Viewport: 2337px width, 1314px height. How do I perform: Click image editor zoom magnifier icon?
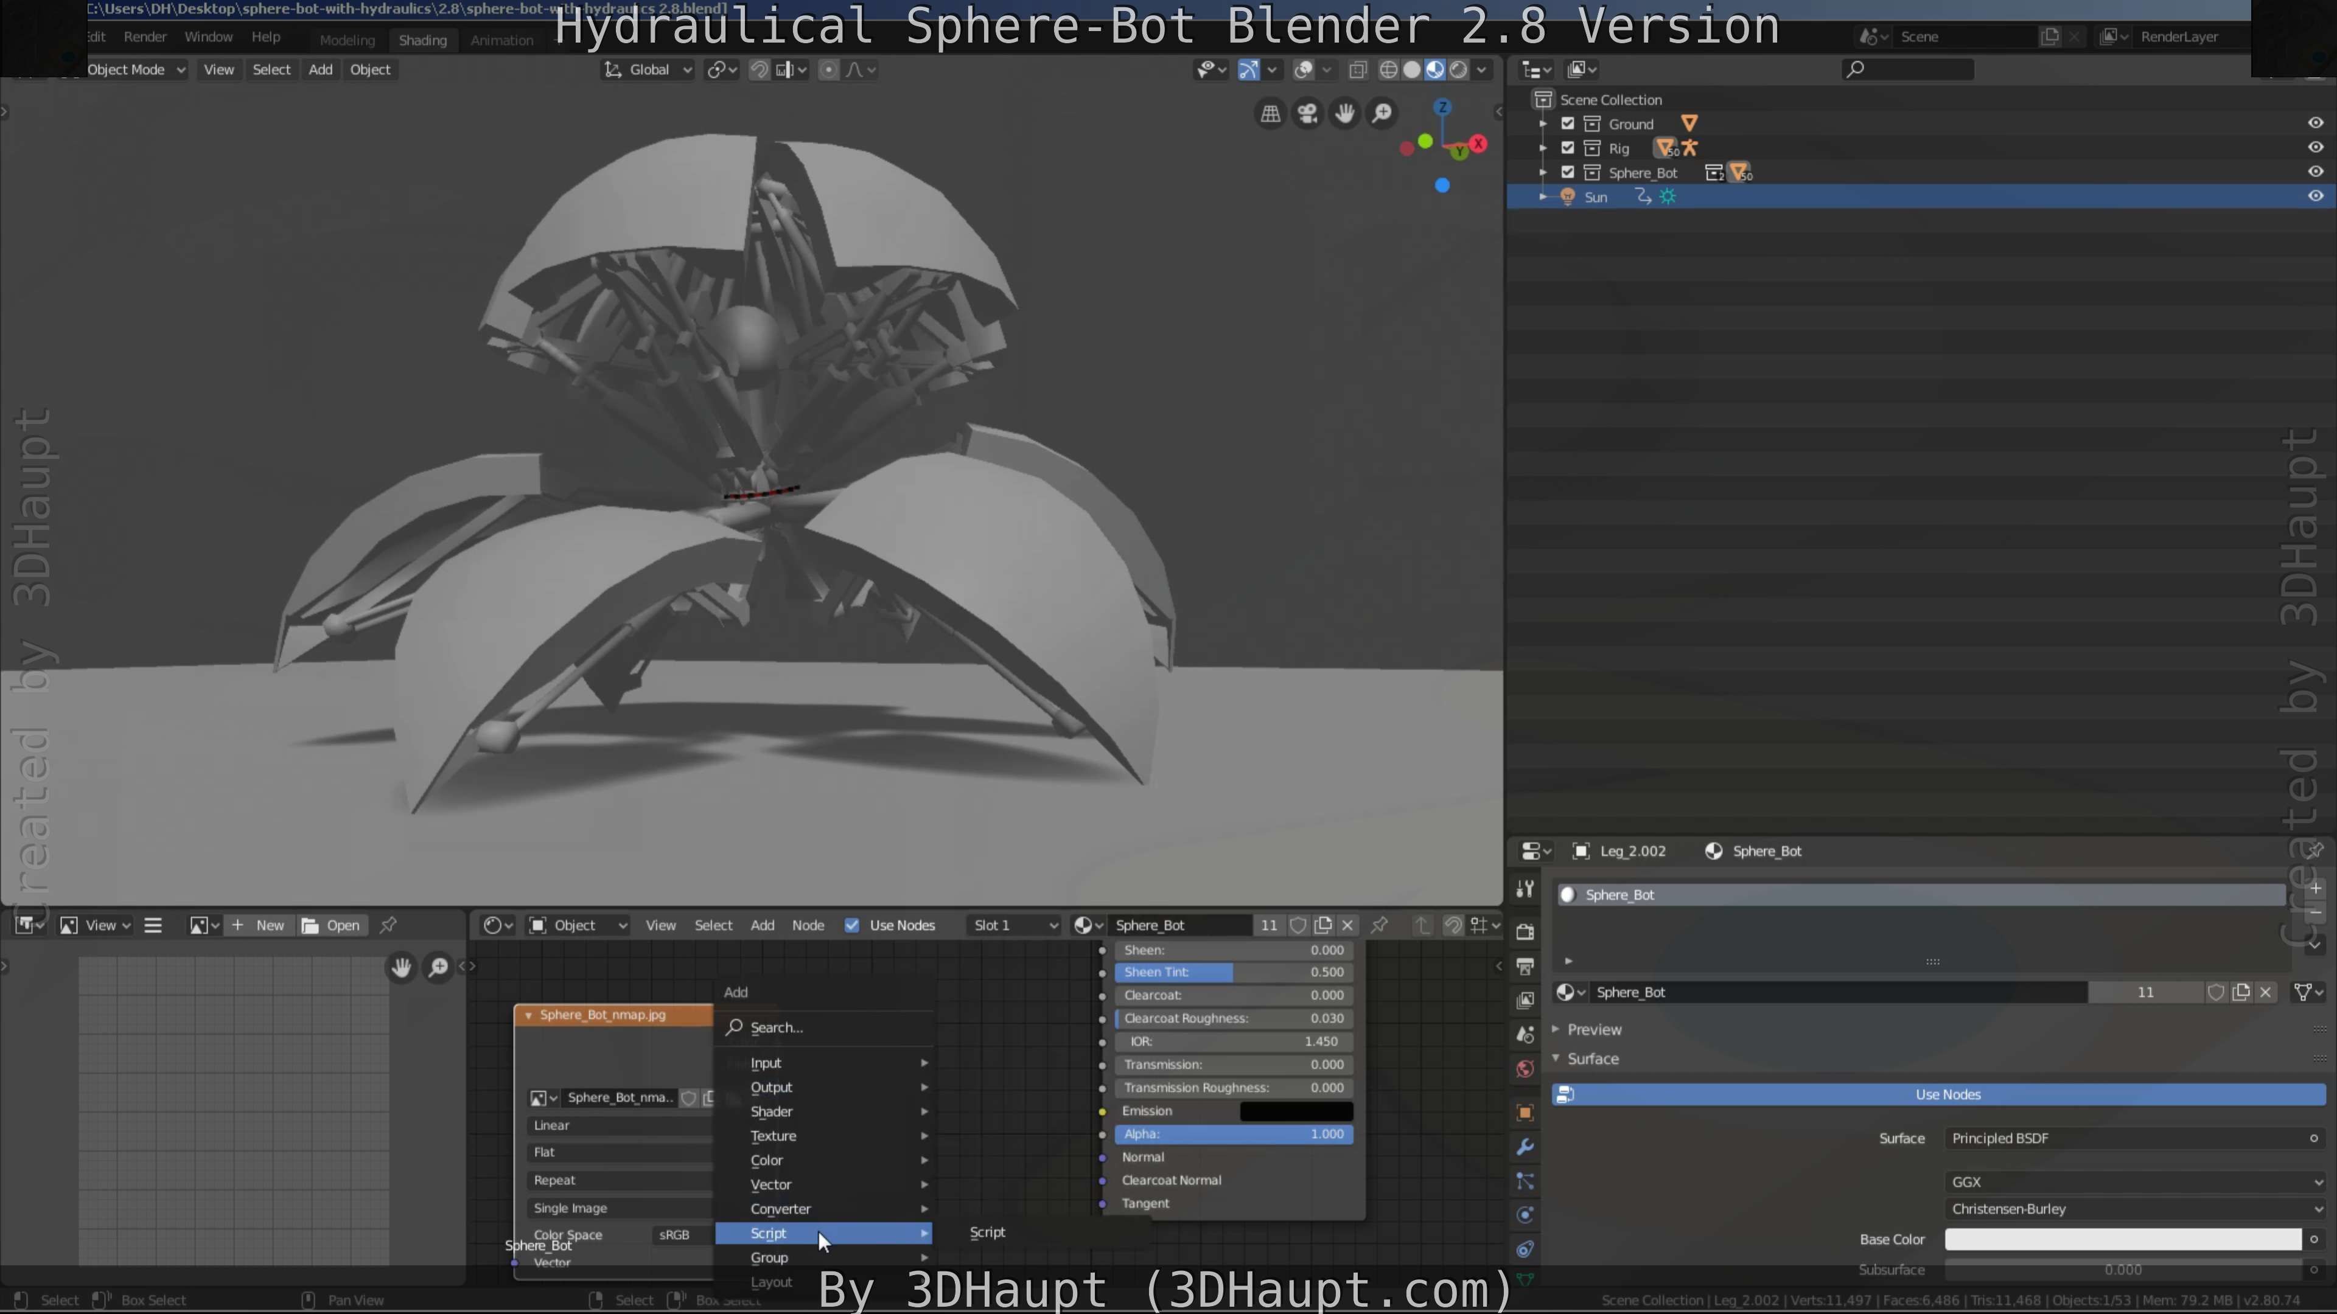pos(438,968)
